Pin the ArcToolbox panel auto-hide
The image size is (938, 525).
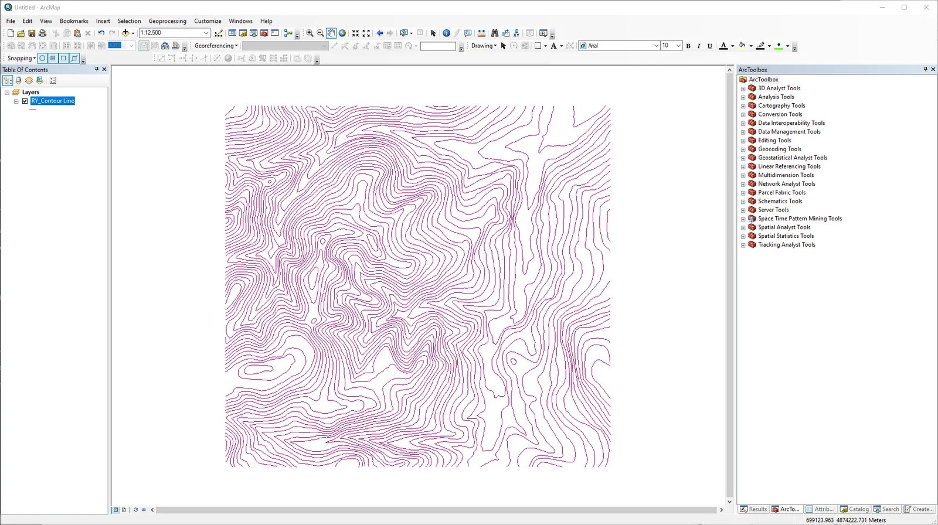pyautogui.click(x=926, y=69)
